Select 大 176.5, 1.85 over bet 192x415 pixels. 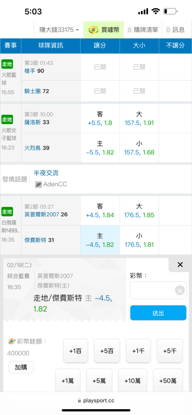[139, 210]
